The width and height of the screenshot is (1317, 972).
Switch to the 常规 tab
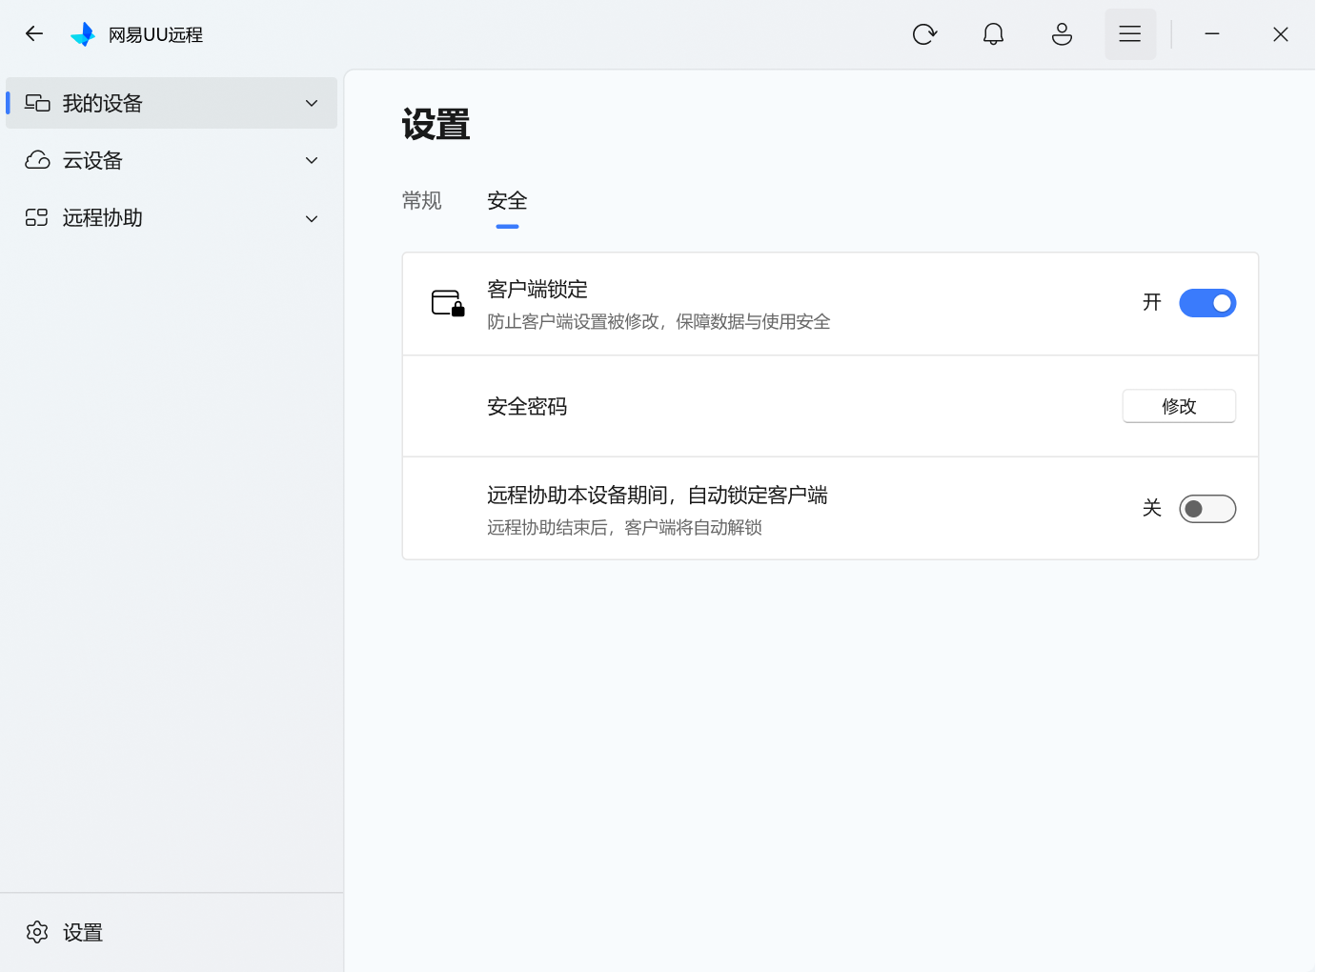point(422,200)
